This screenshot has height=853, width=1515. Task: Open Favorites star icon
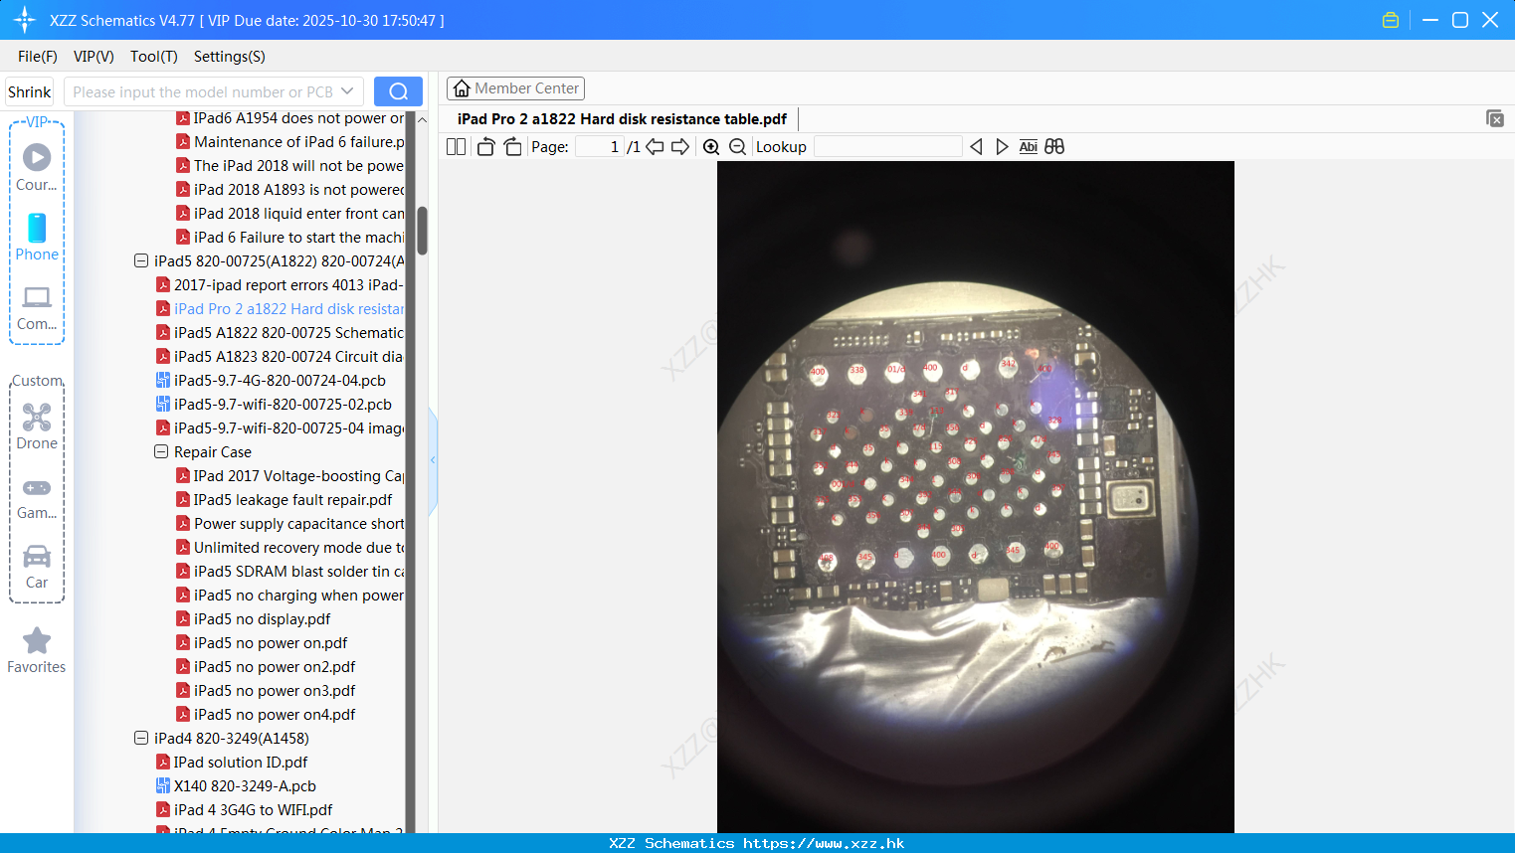(x=37, y=640)
